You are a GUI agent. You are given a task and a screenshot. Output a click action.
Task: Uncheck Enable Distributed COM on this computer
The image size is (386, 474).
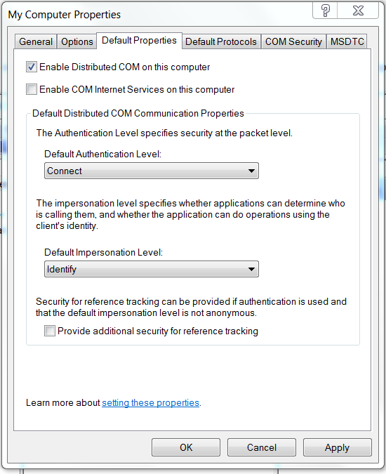[32, 67]
